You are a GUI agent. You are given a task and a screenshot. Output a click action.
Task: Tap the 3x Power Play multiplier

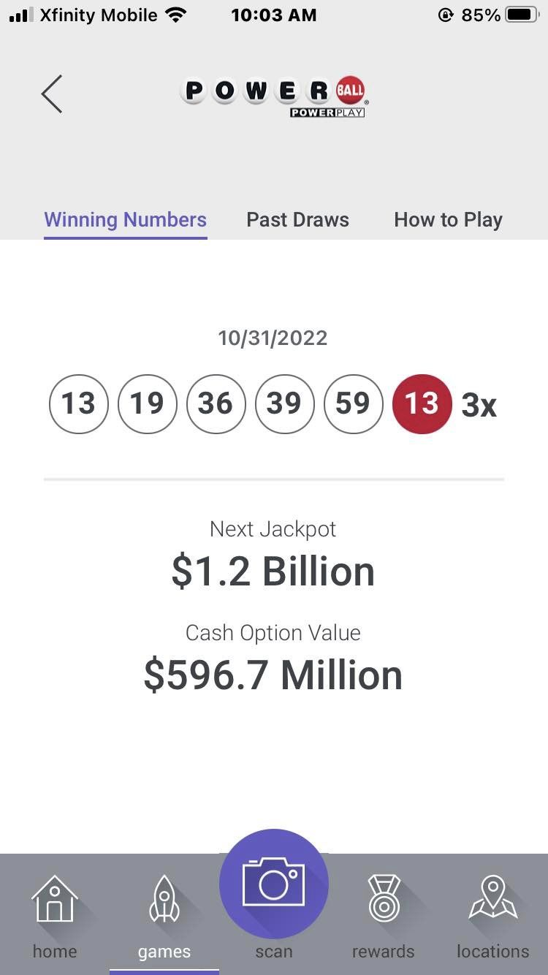point(479,405)
